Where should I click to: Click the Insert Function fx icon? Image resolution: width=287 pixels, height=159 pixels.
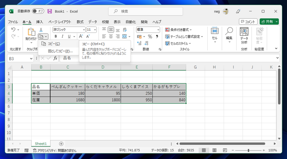pos(55,58)
